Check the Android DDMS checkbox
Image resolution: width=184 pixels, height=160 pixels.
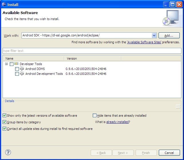(17, 69)
